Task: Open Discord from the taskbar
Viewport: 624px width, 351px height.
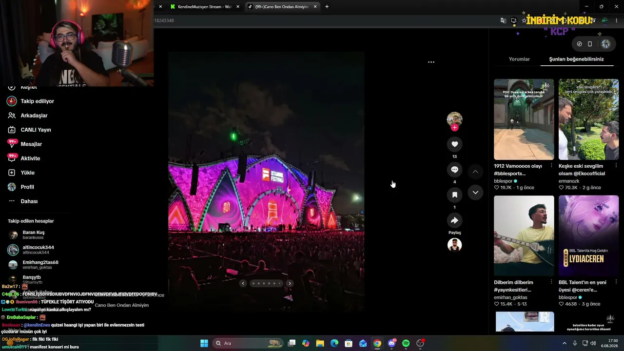Action: click(x=391, y=343)
